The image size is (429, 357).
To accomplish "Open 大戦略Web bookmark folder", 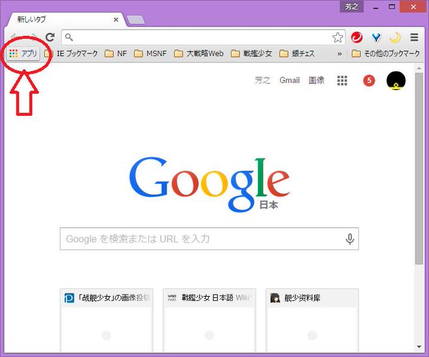I will tap(199, 54).
